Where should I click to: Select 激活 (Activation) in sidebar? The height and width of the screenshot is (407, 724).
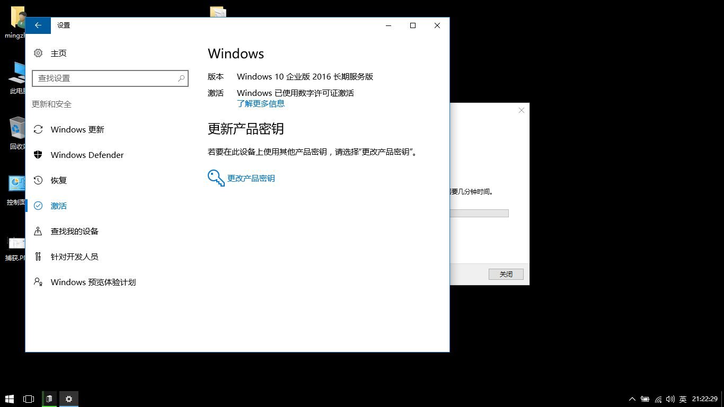click(x=58, y=206)
